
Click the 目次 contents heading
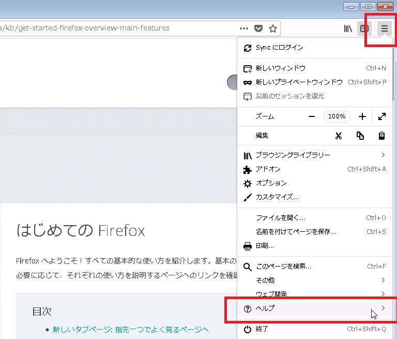click(x=42, y=311)
